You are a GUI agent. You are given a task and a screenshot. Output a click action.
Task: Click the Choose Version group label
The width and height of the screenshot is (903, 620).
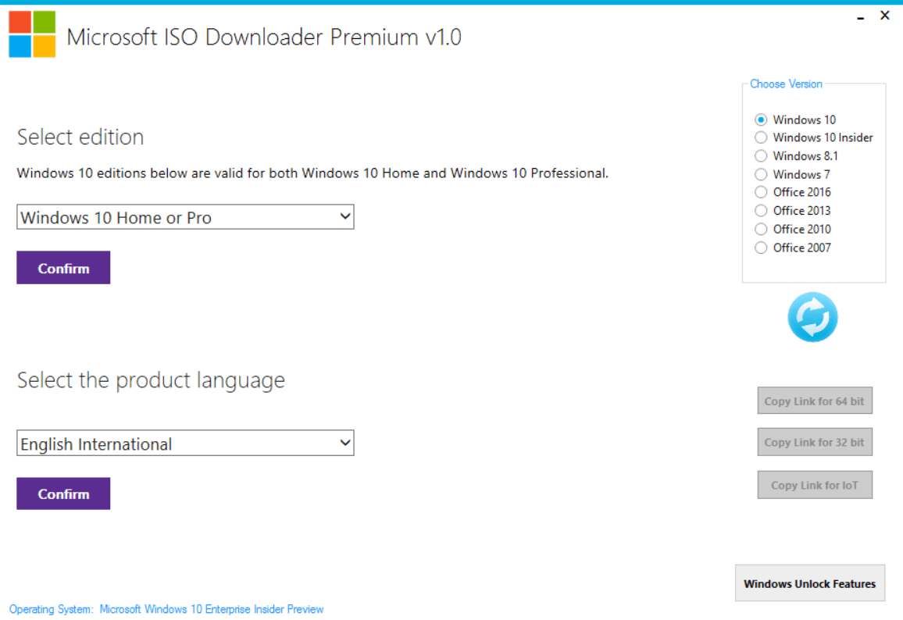tap(786, 84)
